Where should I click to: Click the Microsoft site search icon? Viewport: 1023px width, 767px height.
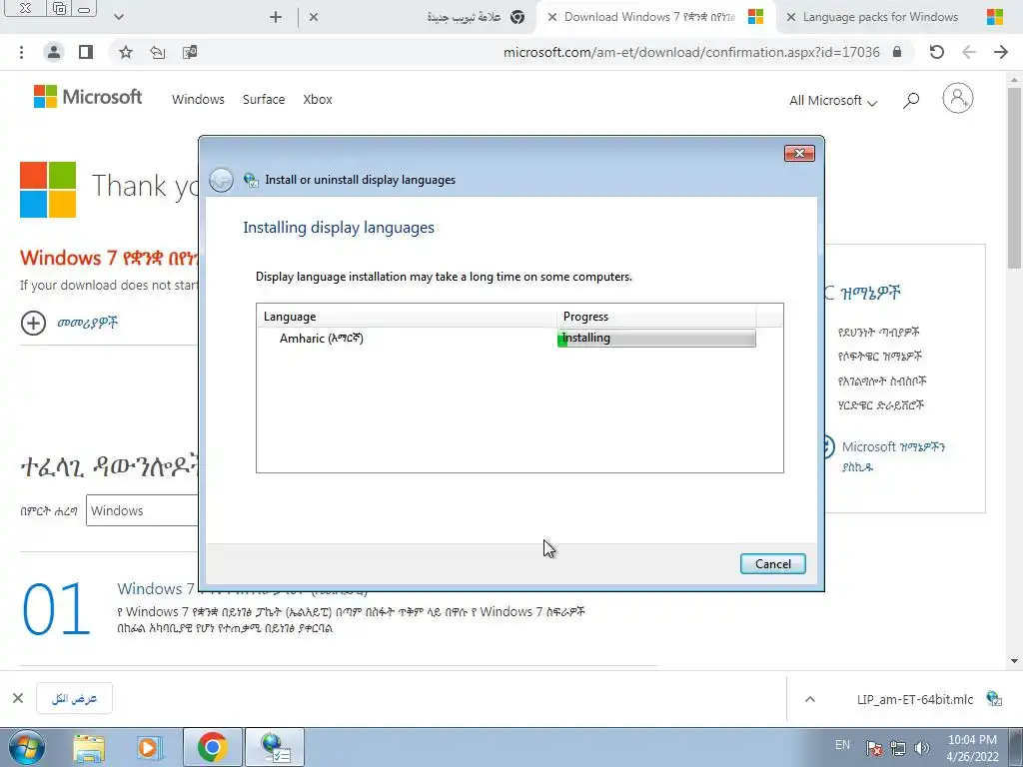(x=911, y=100)
